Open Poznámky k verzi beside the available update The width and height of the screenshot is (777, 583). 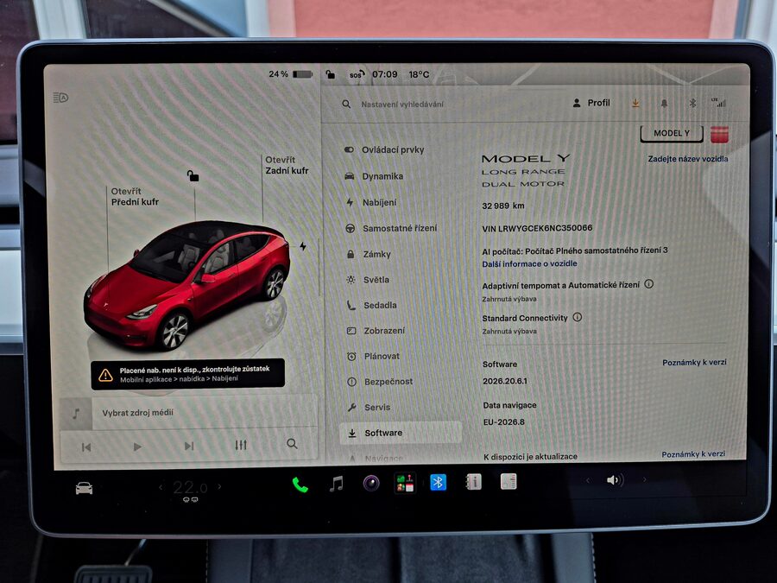point(693,454)
